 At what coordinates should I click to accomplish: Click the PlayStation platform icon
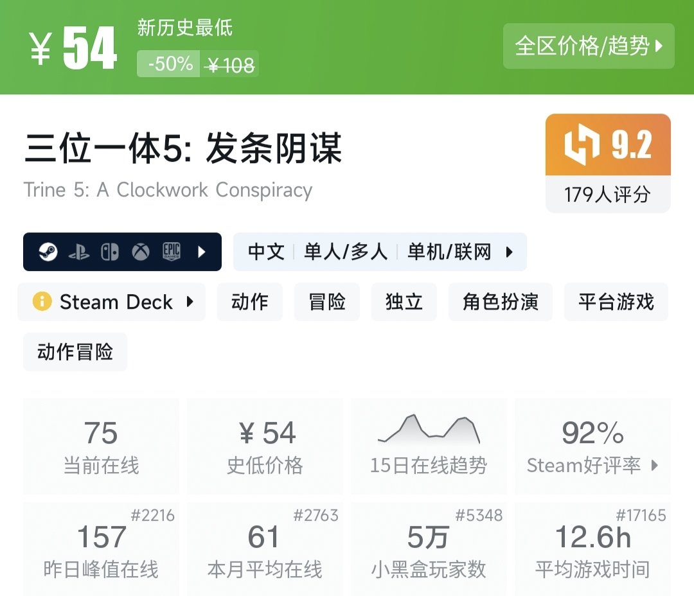pyautogui.click(x=78, y=252)
